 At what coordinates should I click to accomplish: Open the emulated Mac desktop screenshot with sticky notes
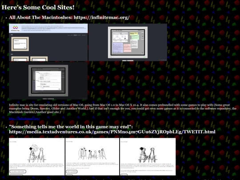pyautogui.click(x=128, y=42)
